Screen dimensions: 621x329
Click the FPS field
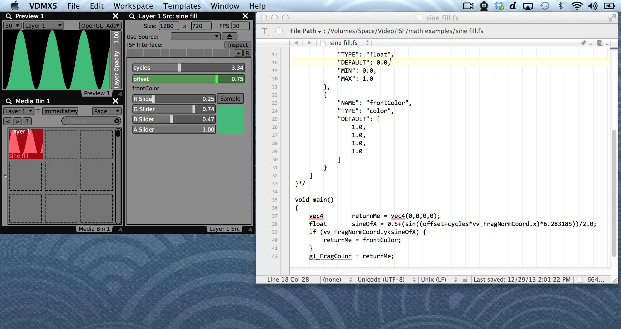240,26
